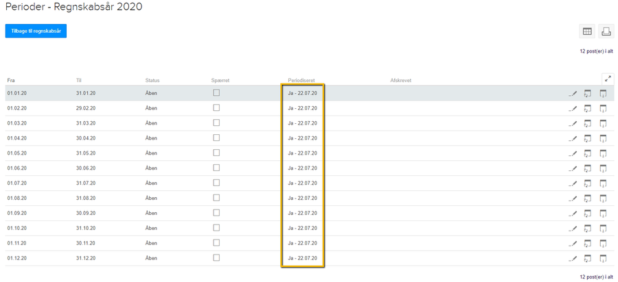618x282 pixels.
Task: Open the table column layout icon
Action: [x=587, y=31]
